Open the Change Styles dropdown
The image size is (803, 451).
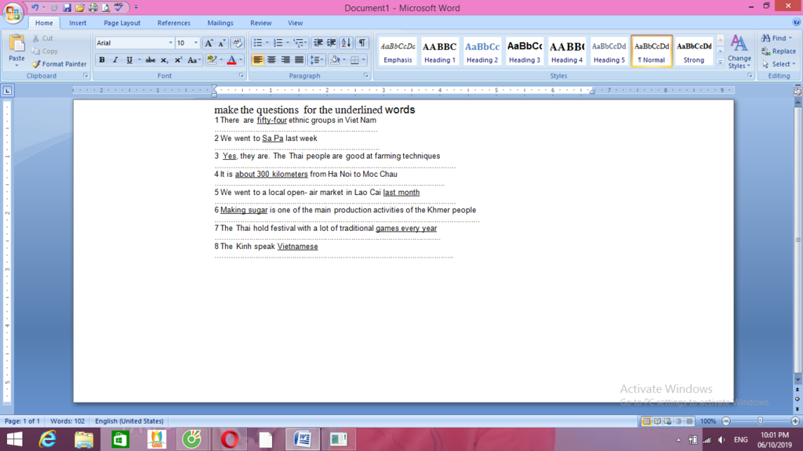pos(739,52)
